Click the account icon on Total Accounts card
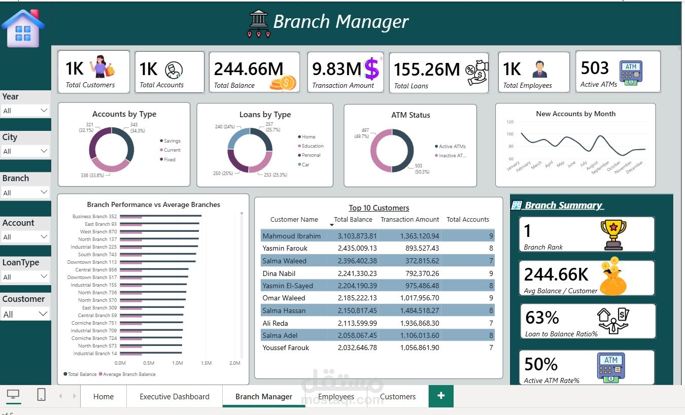 [174, 70]
